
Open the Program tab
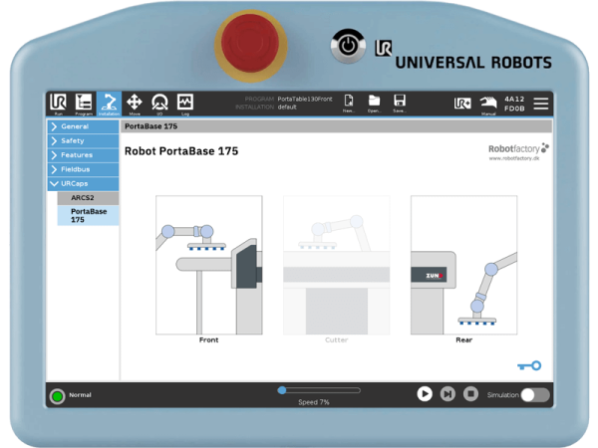point(84,104)
